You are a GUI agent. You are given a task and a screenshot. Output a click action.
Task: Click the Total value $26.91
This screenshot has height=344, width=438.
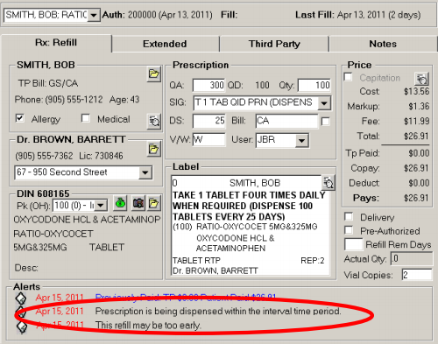pyautogui.click(x=416, y=136)
